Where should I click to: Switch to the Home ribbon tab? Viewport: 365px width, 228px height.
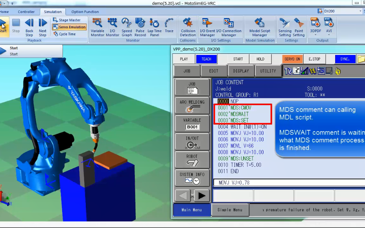[4, 12]
